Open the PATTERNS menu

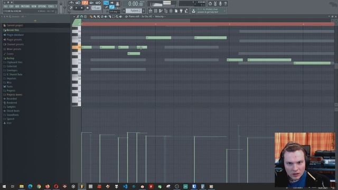[25, 6]
